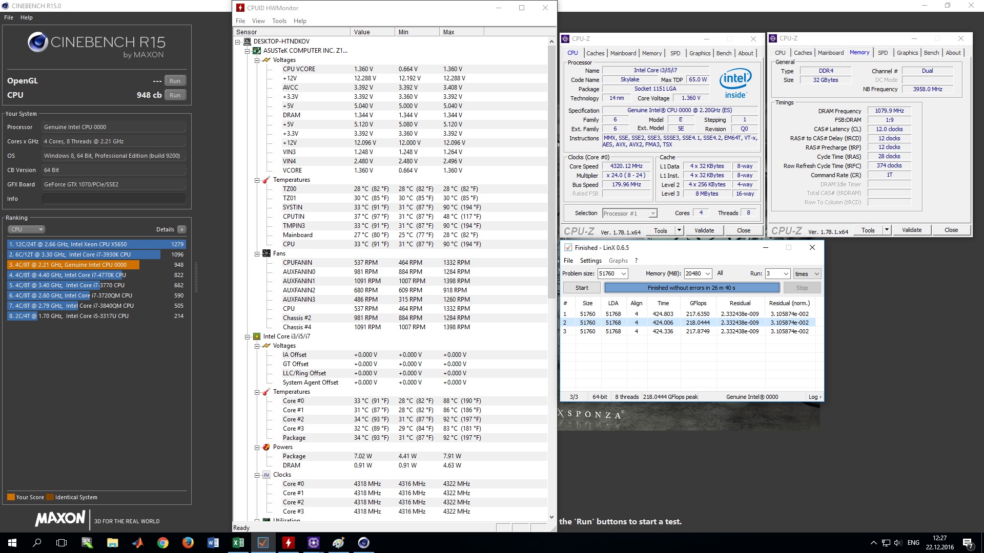Open the Problem size dropdown in LinX

(624, 274)
